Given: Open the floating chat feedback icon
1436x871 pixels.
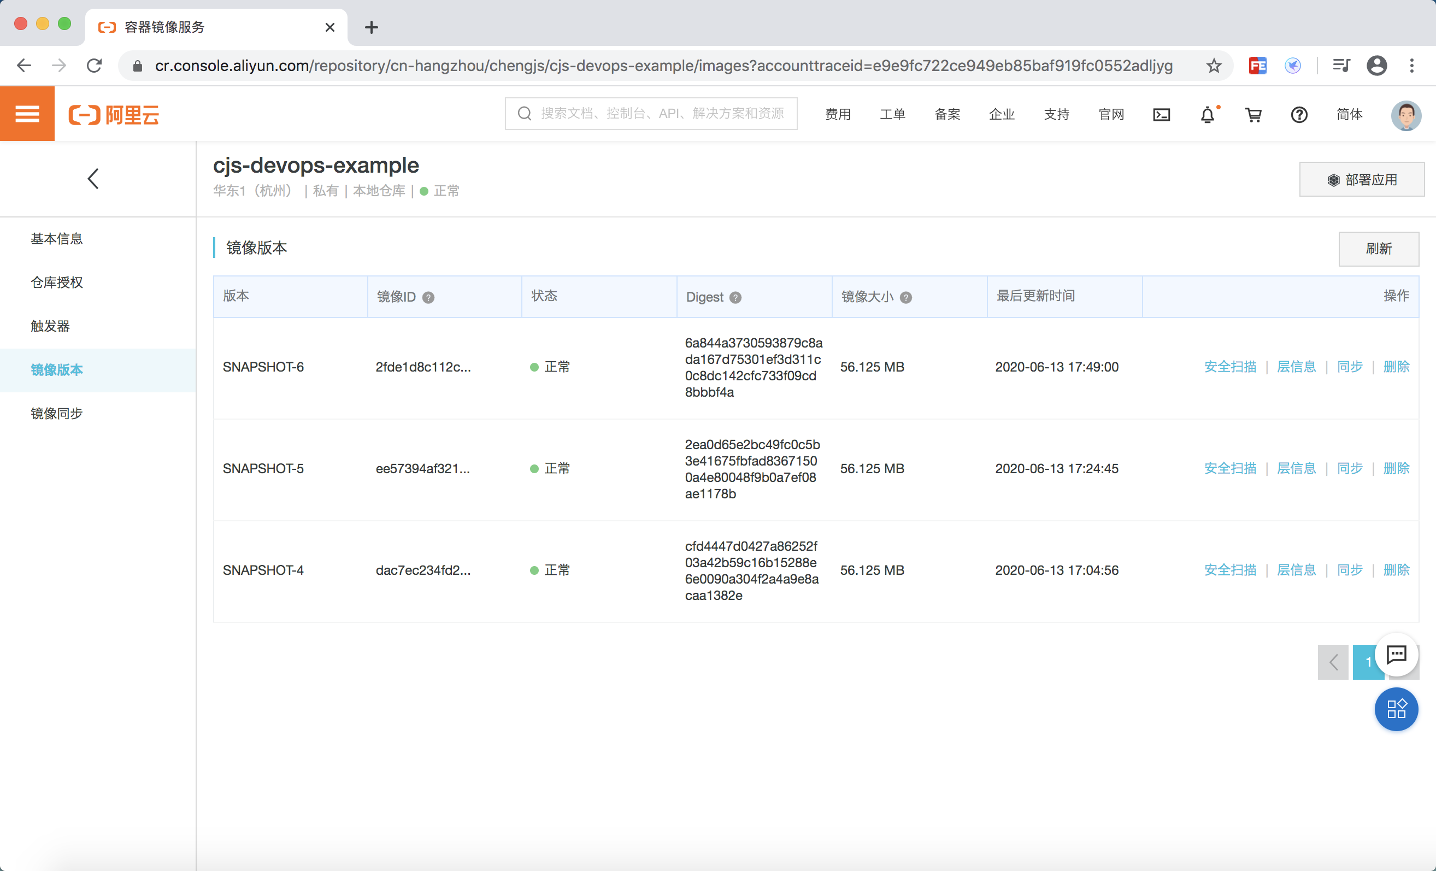Looking at the screenshot, I should click(1396, 654).
